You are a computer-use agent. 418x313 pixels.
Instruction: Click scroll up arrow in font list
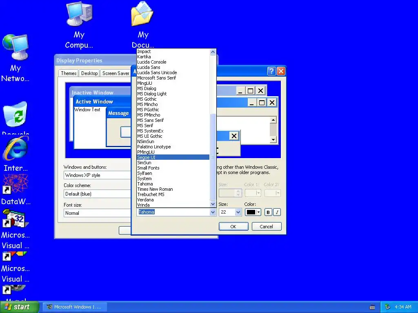pos(213,52)
